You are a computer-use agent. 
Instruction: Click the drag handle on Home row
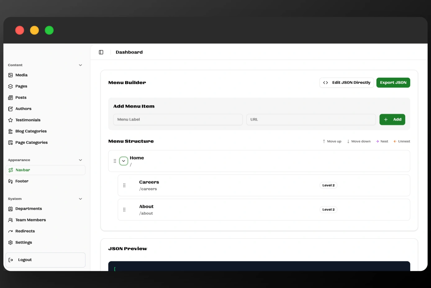click(115, 161)
